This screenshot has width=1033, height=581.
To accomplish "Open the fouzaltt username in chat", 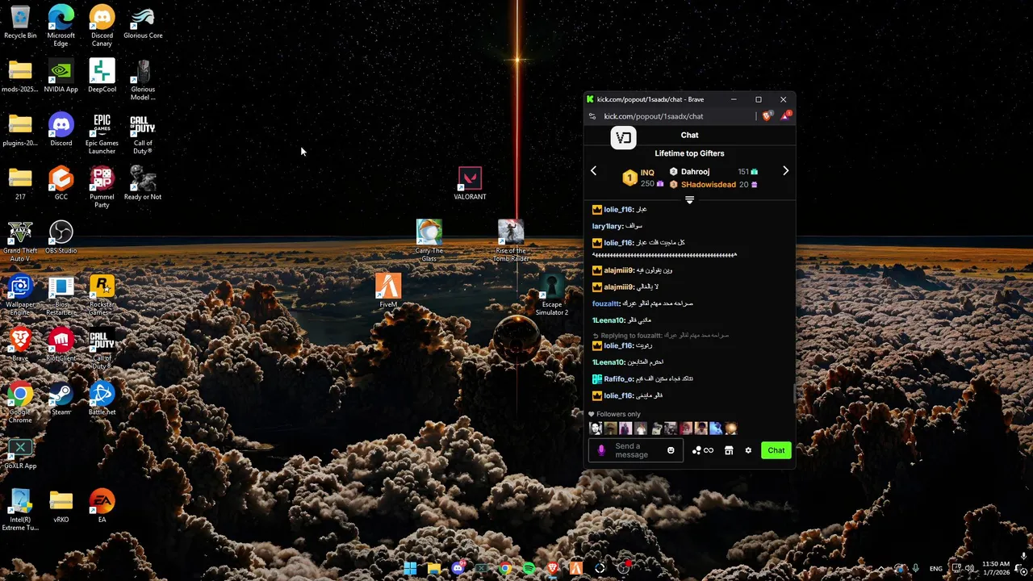I will coord(606,303).
